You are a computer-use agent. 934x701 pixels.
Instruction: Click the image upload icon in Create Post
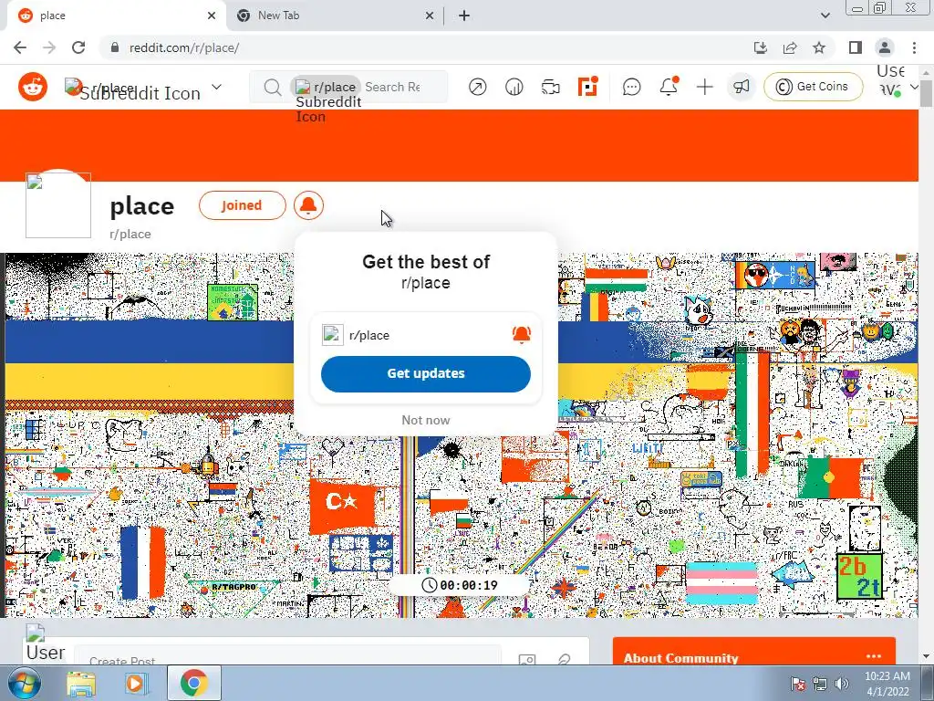tap(526, 660)
